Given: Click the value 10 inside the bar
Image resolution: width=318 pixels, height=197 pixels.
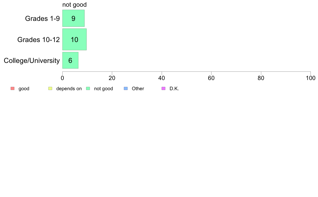Looking at the screenshot, I should point(74,40).
